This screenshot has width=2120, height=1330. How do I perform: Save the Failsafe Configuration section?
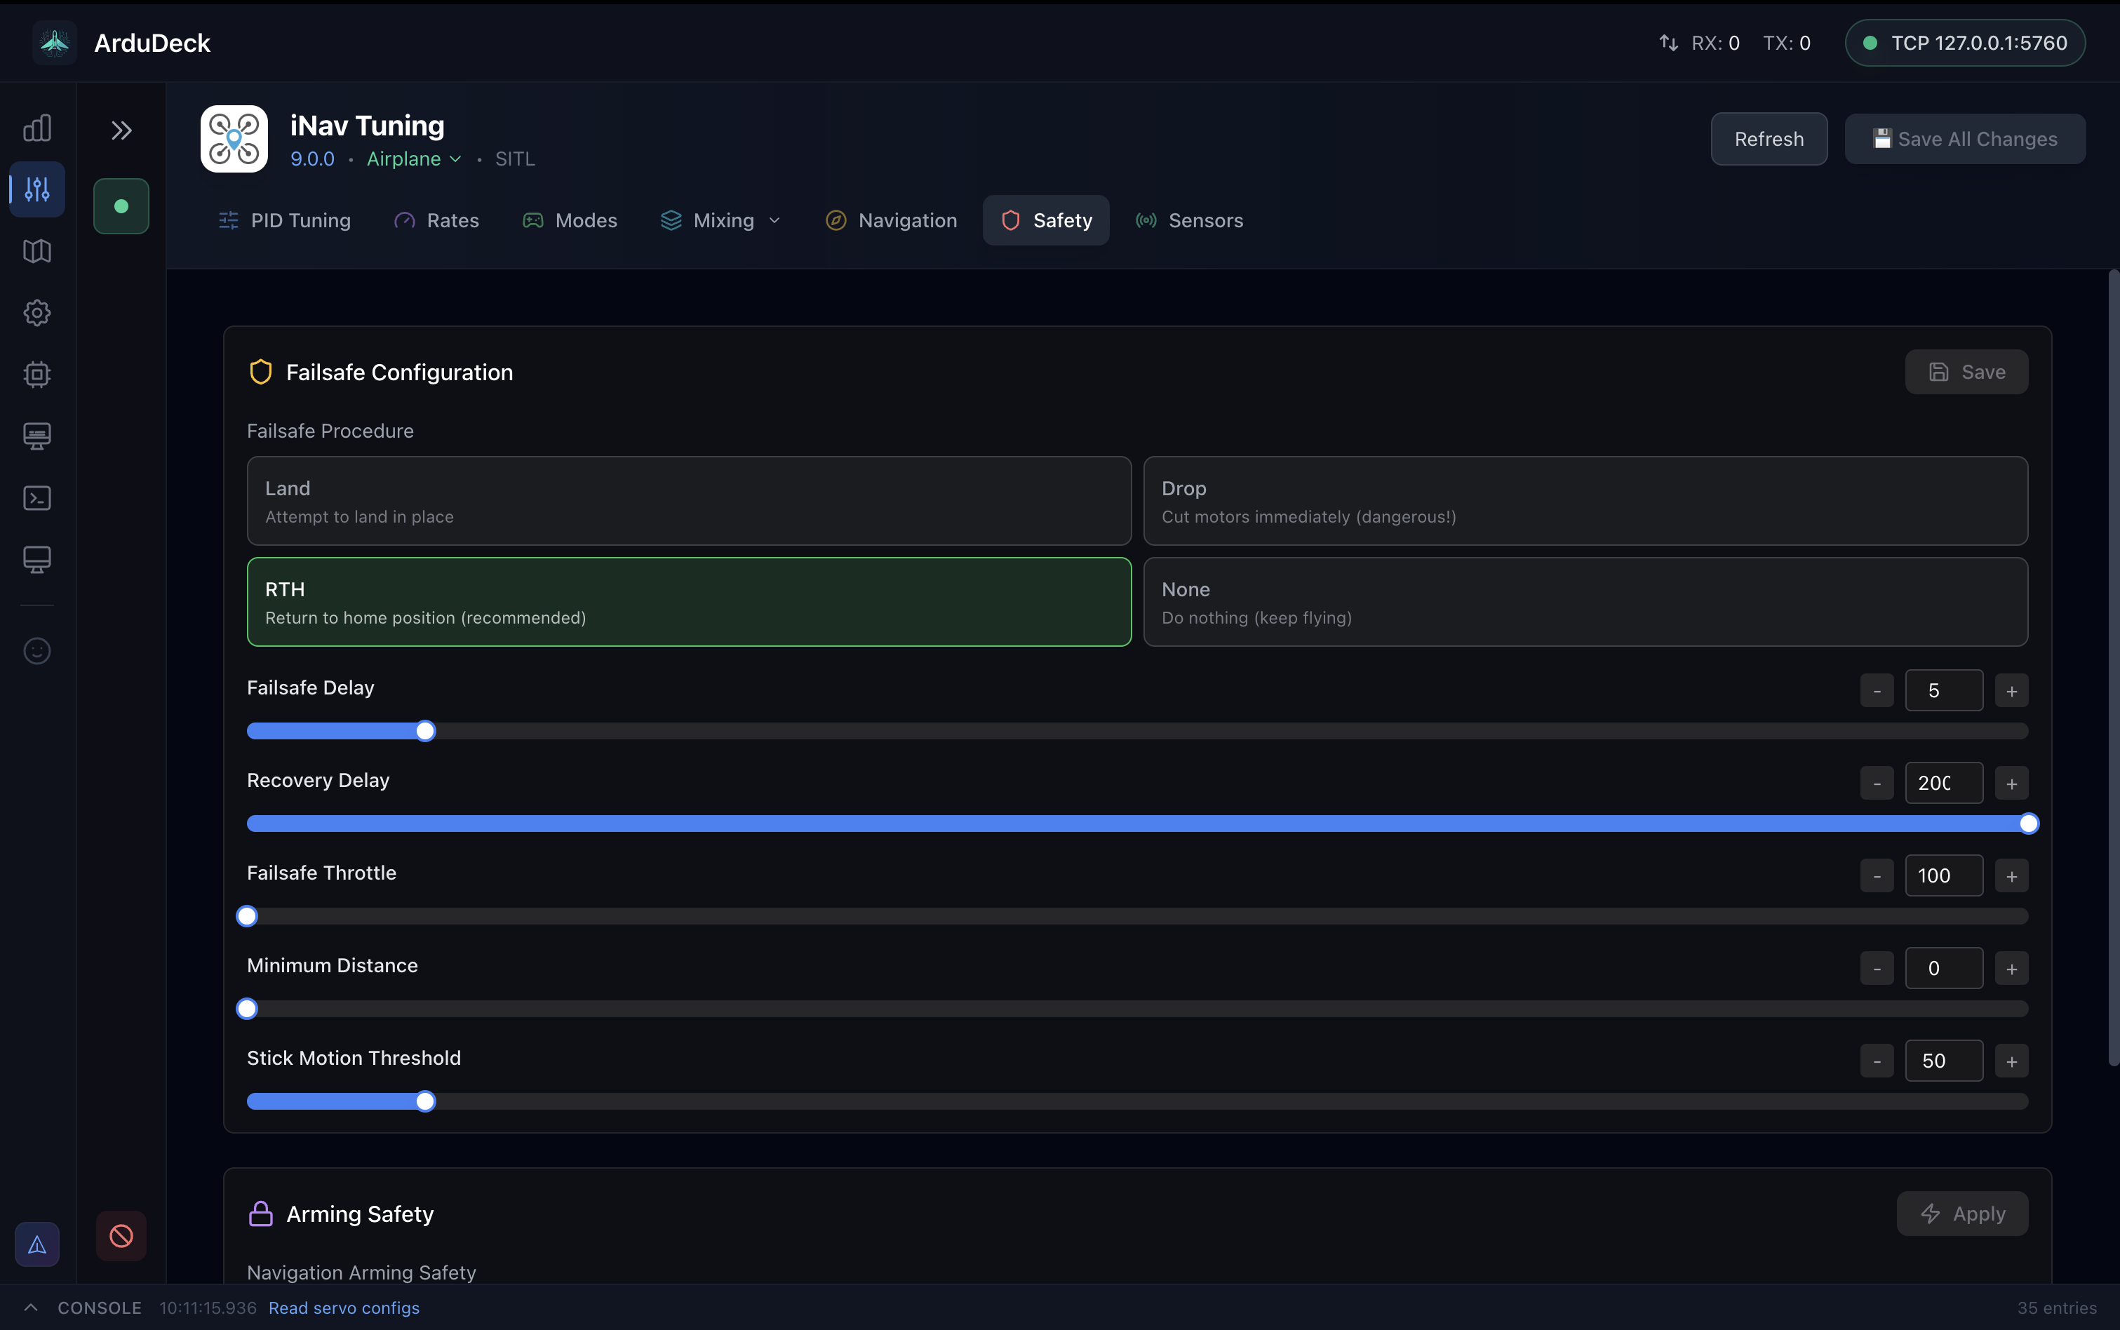[1966, 372]
